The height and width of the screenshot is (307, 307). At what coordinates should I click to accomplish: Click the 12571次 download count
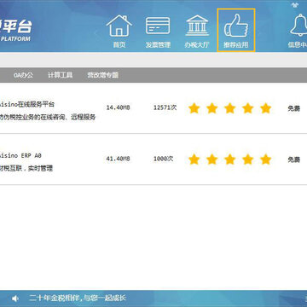[165, 107]
